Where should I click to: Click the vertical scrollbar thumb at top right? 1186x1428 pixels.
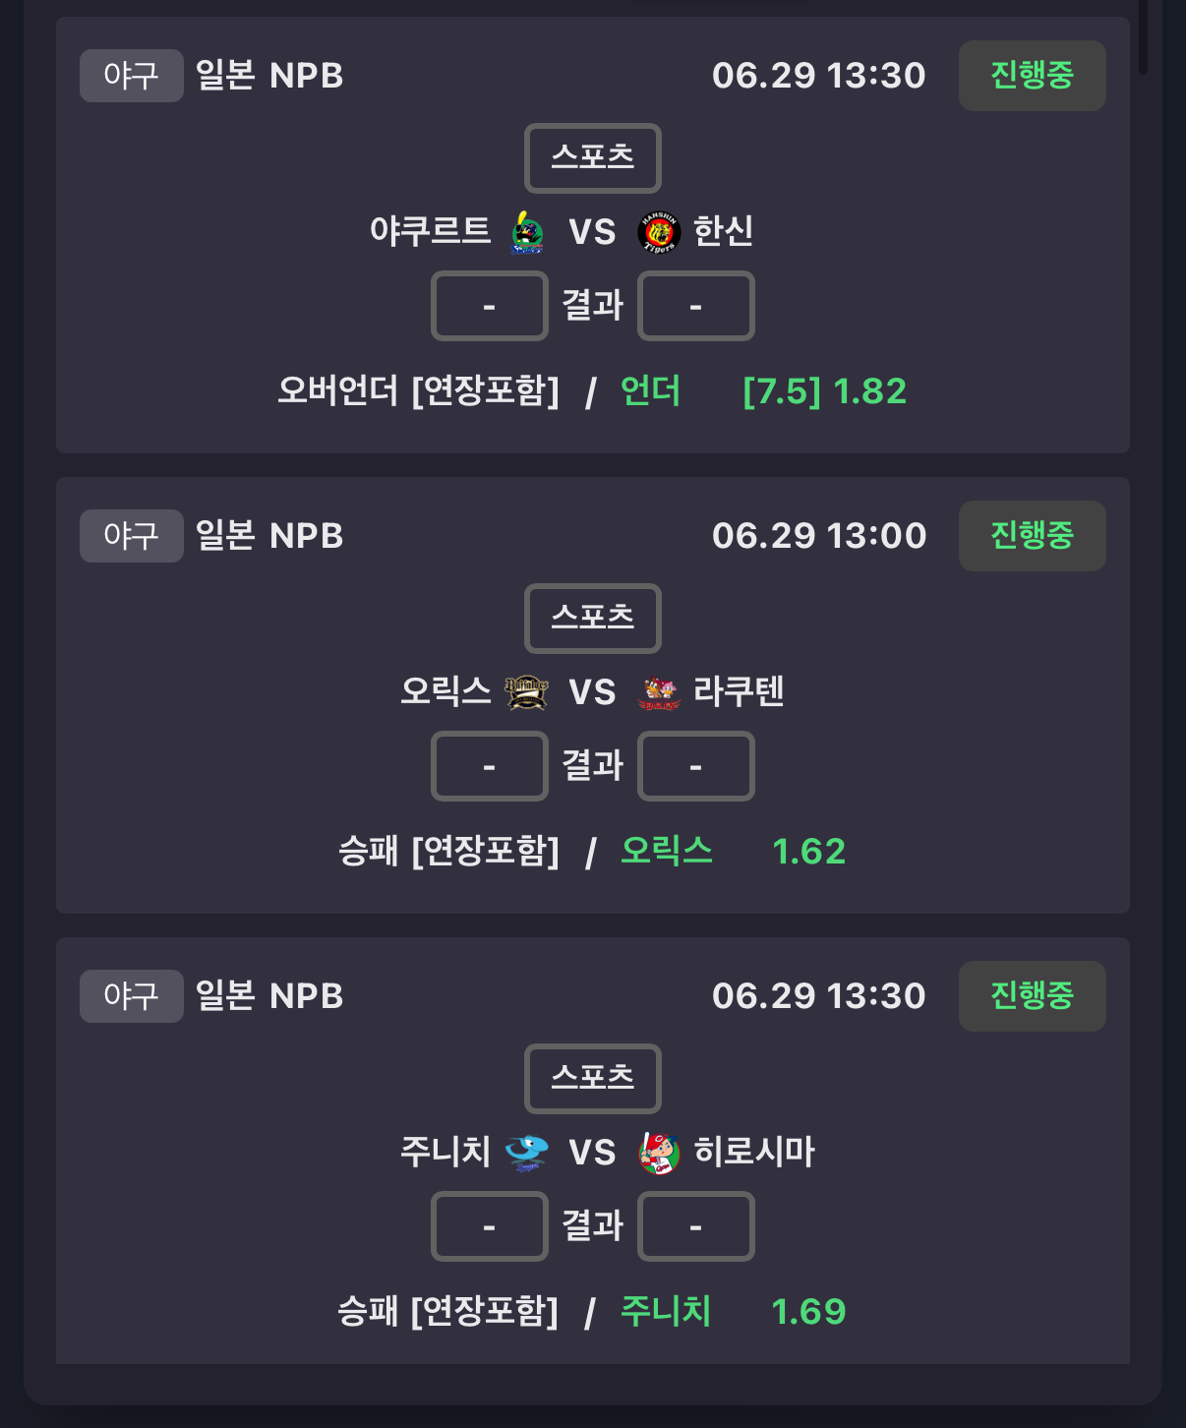[1143, 36]
